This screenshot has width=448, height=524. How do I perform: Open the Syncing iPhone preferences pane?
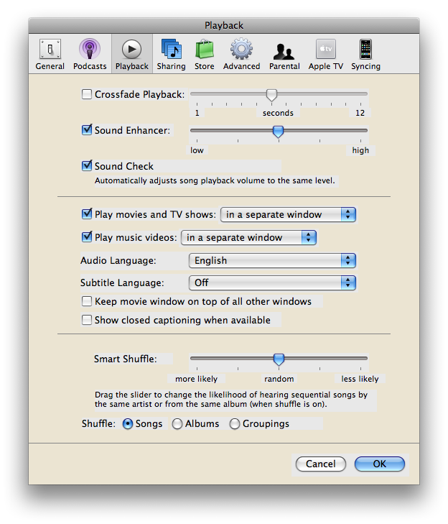[x=365, y=54]
